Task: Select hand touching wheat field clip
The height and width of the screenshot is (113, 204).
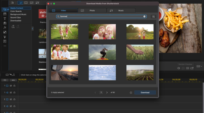Action: [140, 52]
